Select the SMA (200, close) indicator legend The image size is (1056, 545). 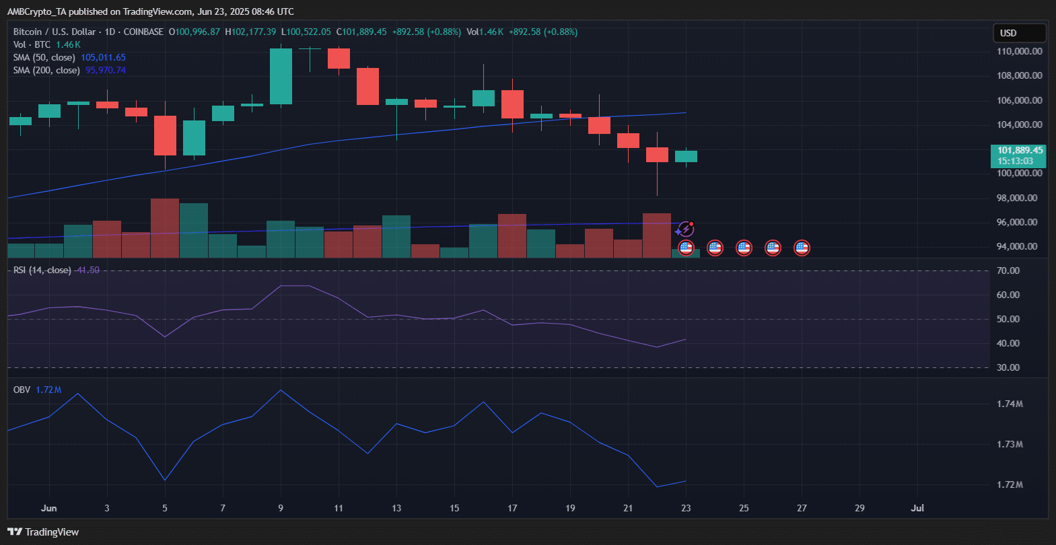click(x=46, y=71)
